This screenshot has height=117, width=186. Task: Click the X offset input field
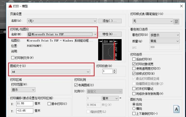click(x=25, y=104)
